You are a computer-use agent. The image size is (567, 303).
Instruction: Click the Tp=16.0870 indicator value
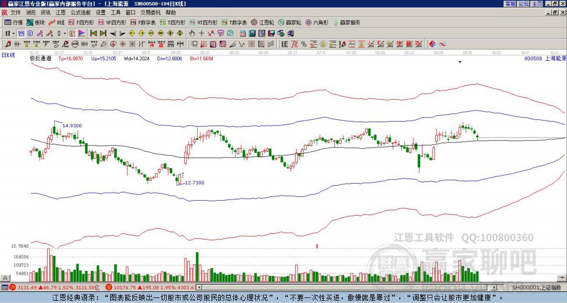70,59
